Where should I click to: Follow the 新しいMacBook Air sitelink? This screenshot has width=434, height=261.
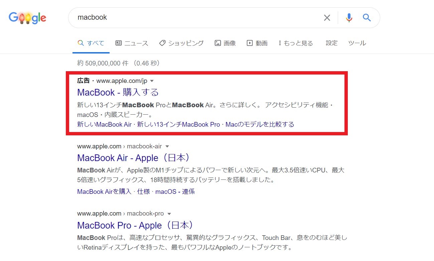(104, 125)
